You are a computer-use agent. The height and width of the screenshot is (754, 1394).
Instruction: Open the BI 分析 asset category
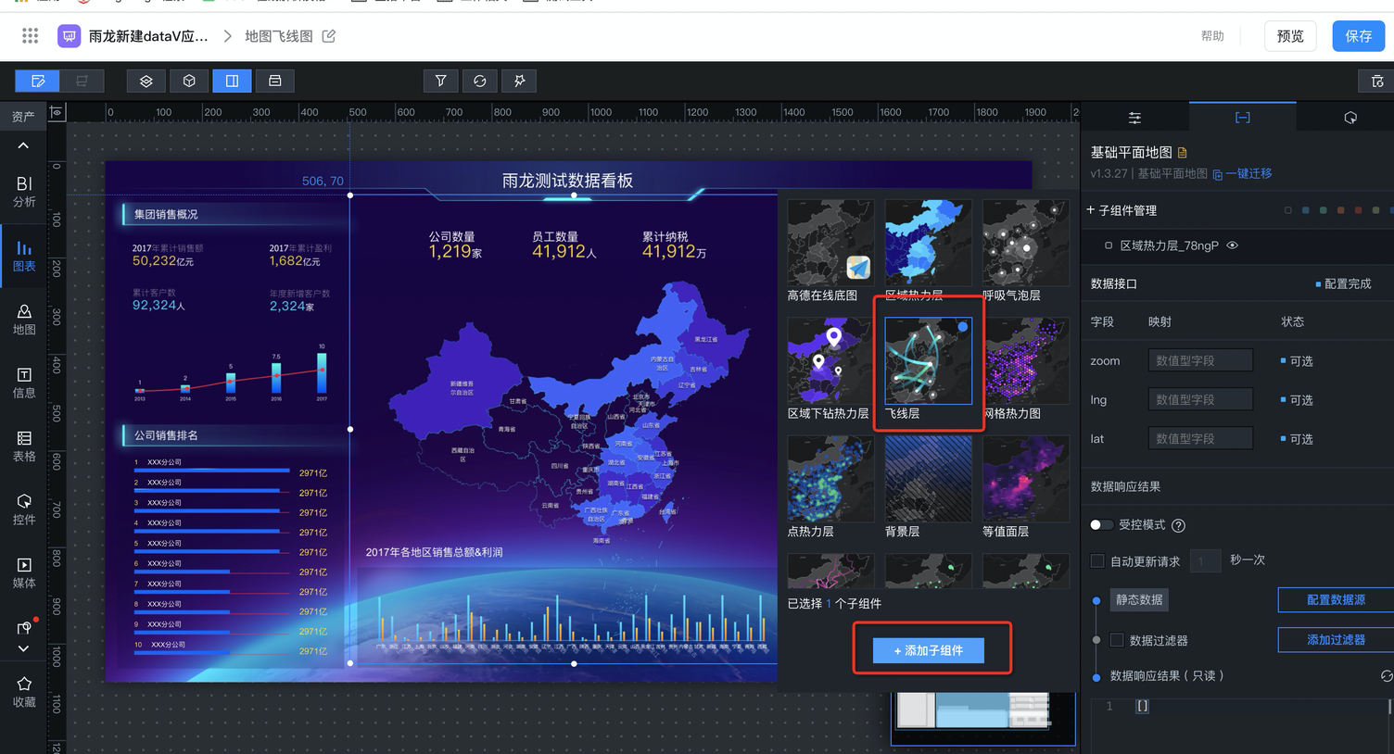pyautogui.click(x=24, y=191)
